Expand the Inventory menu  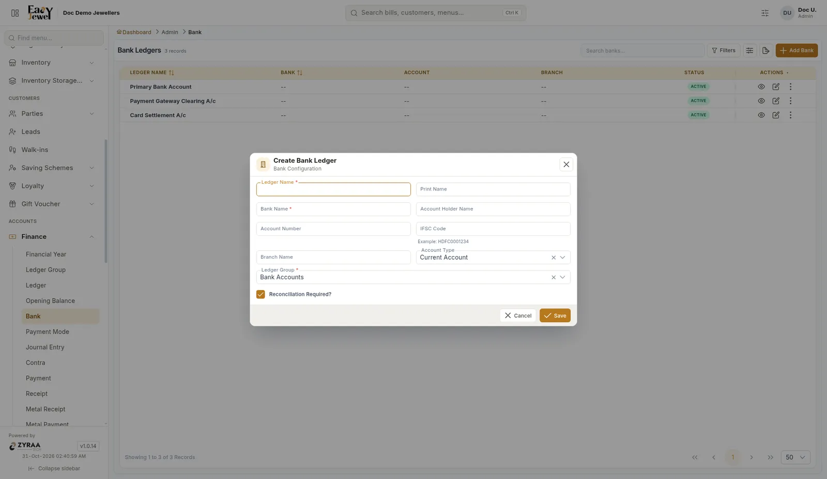(52, 63)
